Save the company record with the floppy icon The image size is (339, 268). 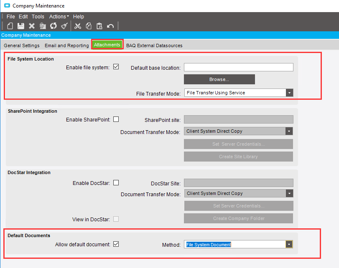[21, 26]
